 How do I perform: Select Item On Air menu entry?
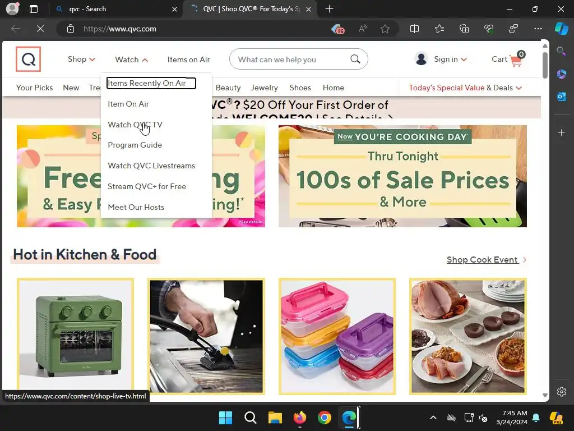[x=128, y=104]
